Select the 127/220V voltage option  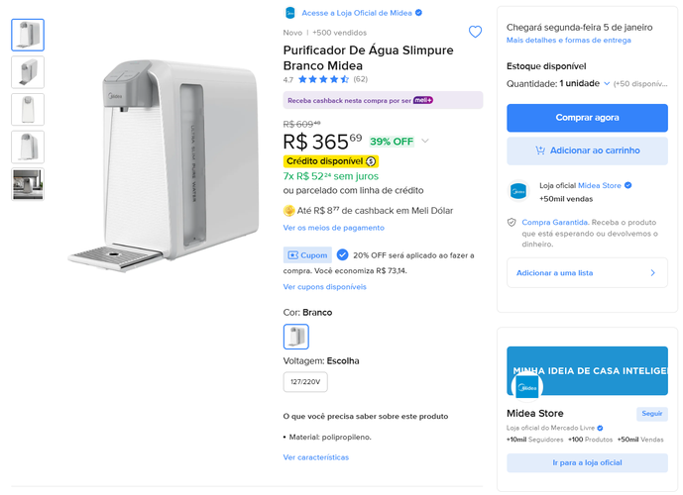pyautogui.click(x=305, y=382)
